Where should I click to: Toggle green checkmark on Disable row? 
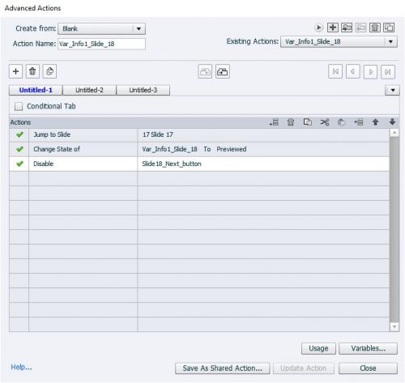click(19, 164)
